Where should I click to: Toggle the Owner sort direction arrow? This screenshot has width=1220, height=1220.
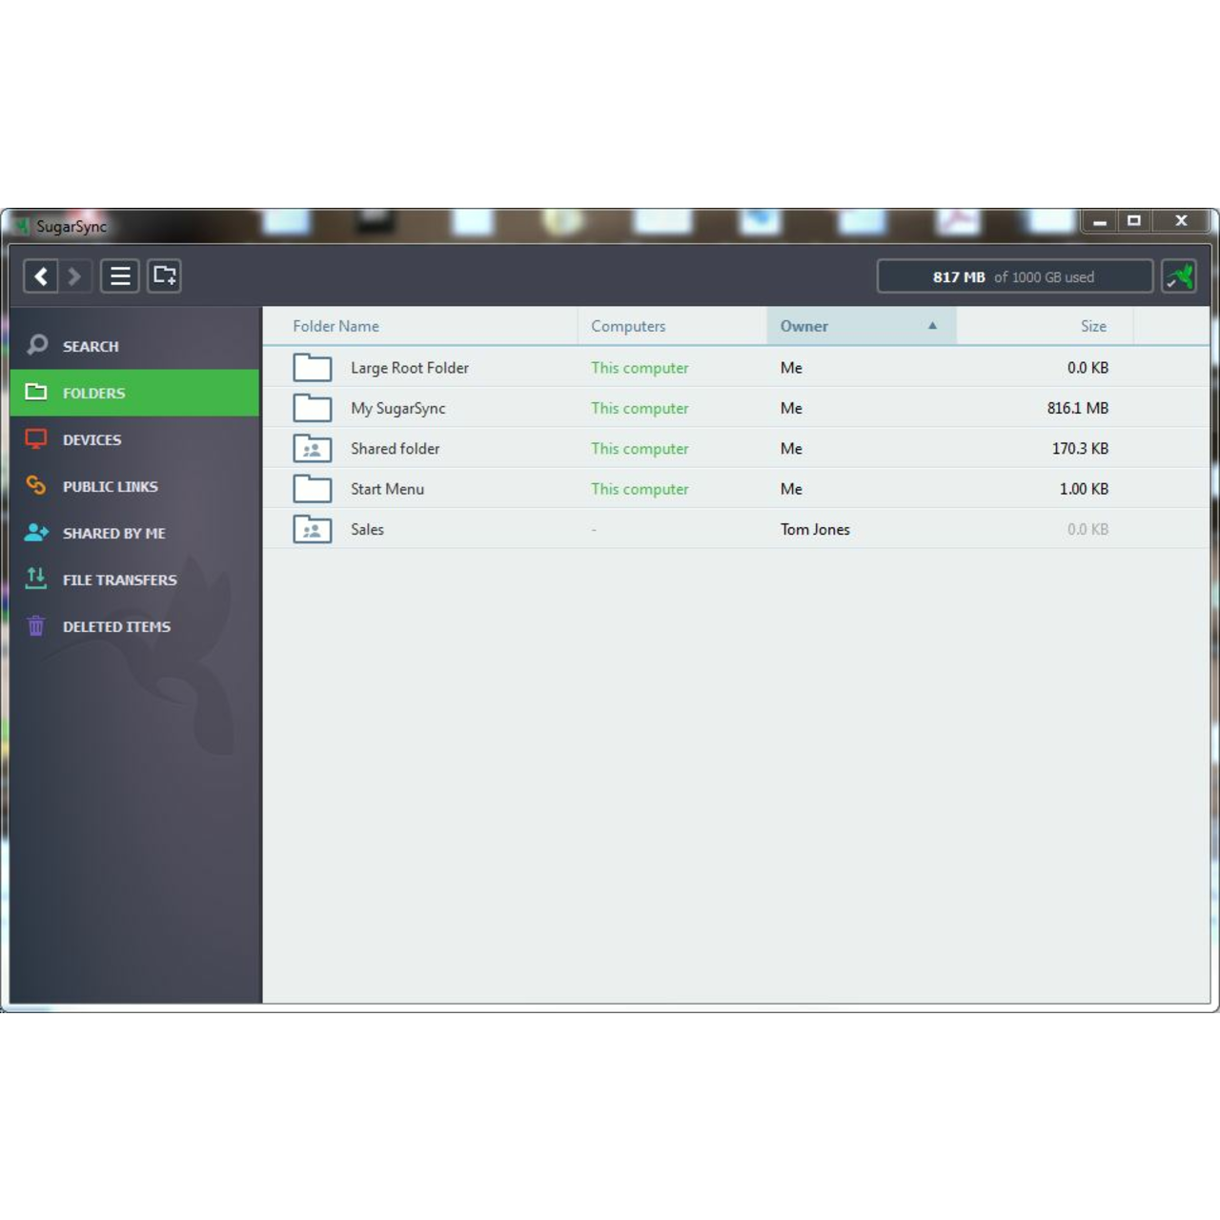pyautogui.click(x=932, y=326)
